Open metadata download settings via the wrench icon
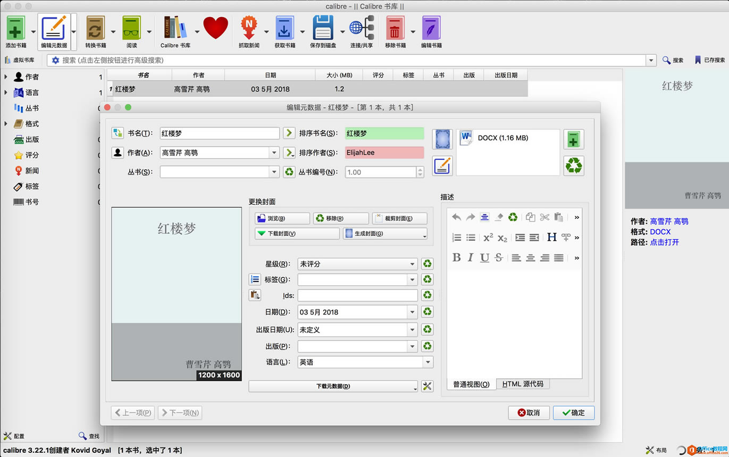729x457 pixels. tap(427, 386)
